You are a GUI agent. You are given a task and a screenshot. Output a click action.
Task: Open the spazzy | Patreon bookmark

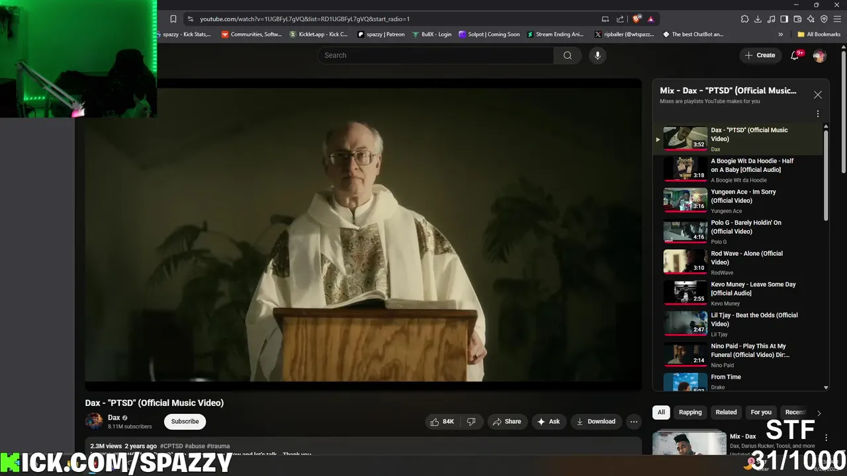(x=380, y=34)
